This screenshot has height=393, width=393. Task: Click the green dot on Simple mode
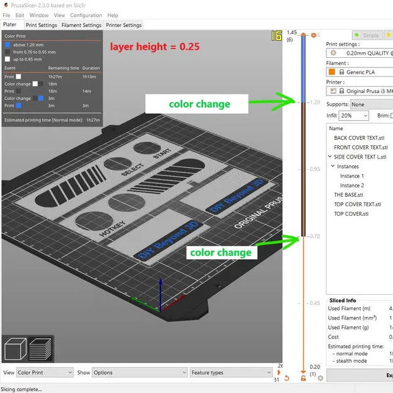click(357, 35)
